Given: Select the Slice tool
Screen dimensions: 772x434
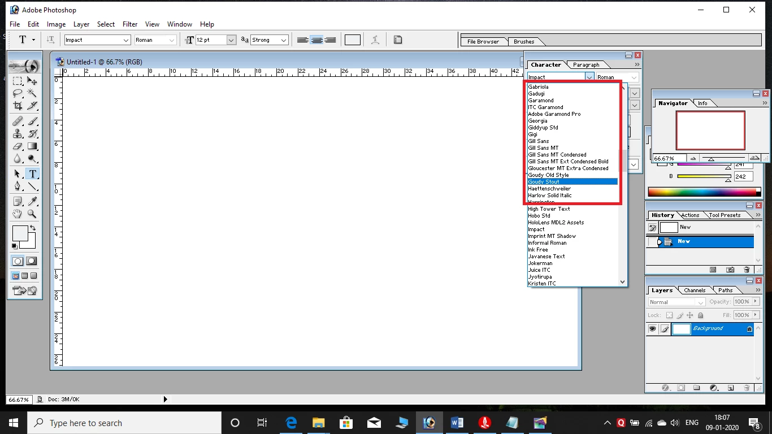Looking at the screenshot, I should (x=32, y=106).
